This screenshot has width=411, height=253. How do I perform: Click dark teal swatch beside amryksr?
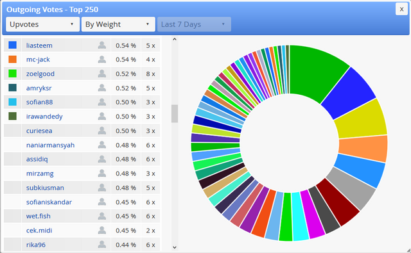(x=13, y=88)
